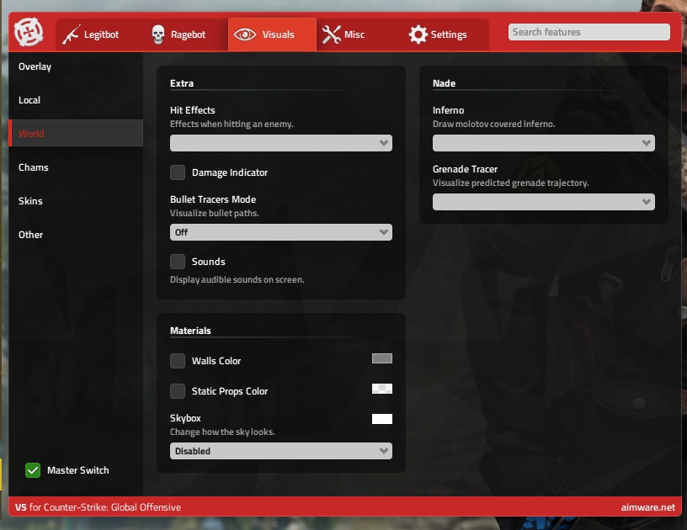This screenshot has width=687, height=530.
Task: Click the Visuals eye icon
Action: (245, 34)
